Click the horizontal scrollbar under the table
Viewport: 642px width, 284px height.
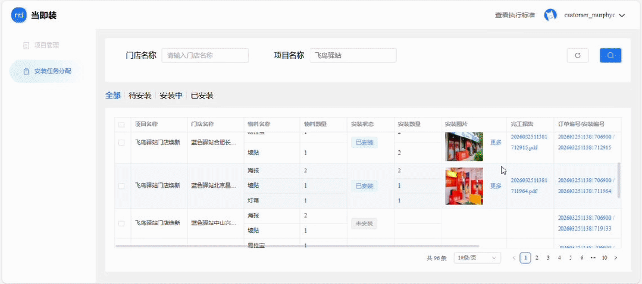297,245
